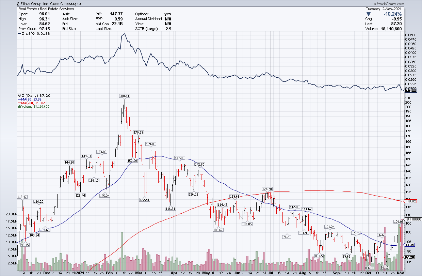This screenshot has width=422, height=276.
Task: Click the MA(50) 93.35 legend text
Action: 31,99
